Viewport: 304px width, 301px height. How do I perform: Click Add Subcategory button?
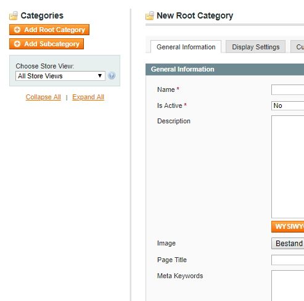[46, 44]
